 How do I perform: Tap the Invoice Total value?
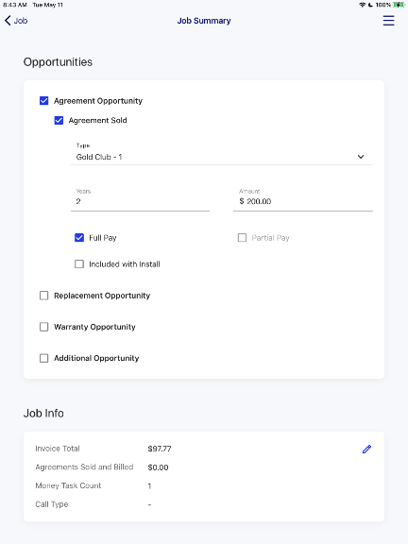[160, 449]
